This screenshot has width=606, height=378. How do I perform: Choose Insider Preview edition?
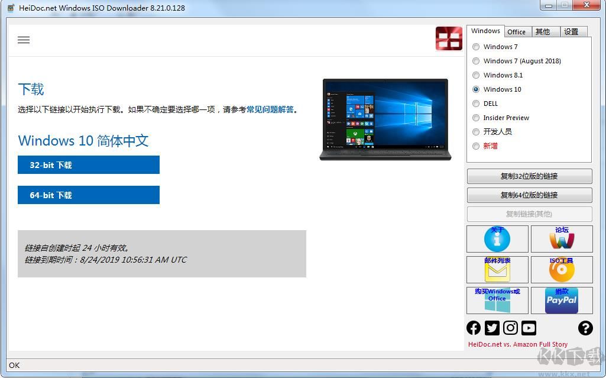pos(476,118)
